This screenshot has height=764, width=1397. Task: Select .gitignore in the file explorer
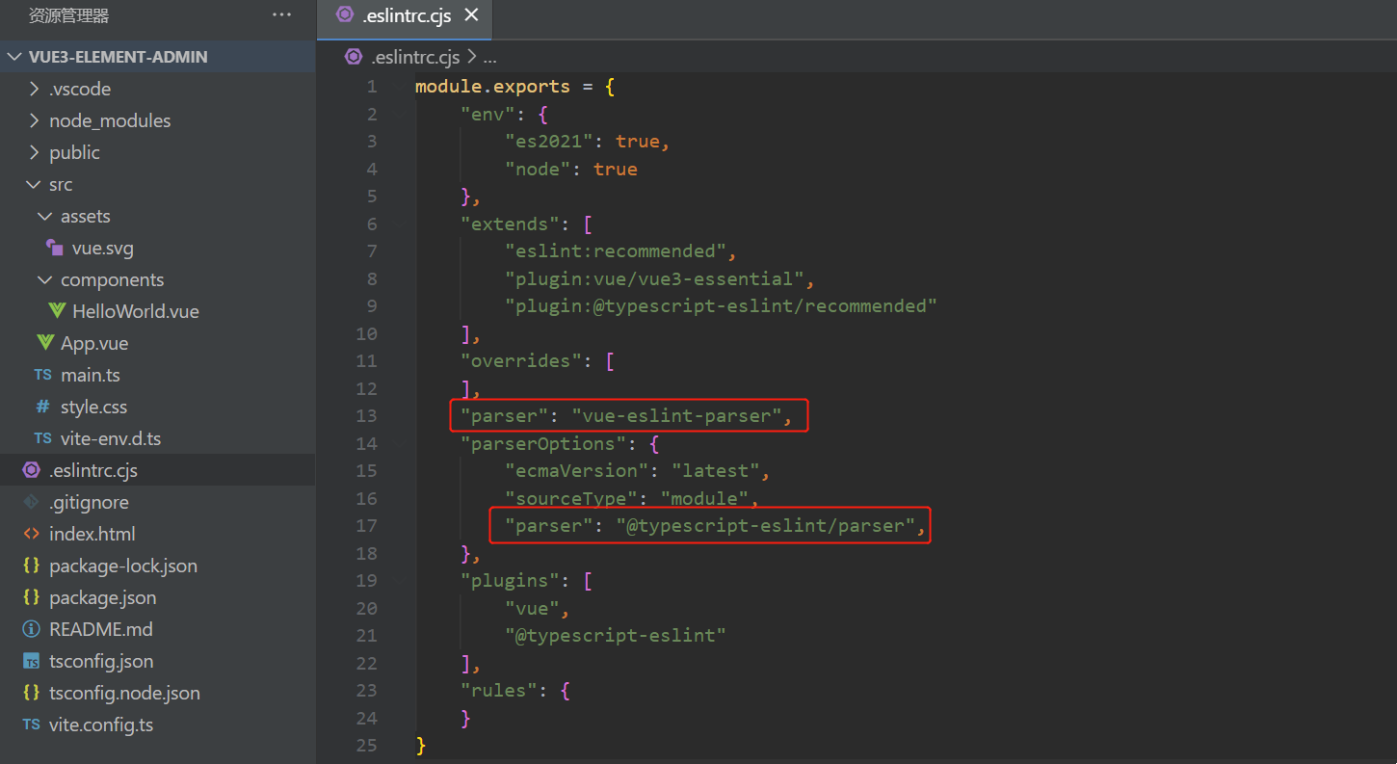pyautogui.click(x=89, y=502)
